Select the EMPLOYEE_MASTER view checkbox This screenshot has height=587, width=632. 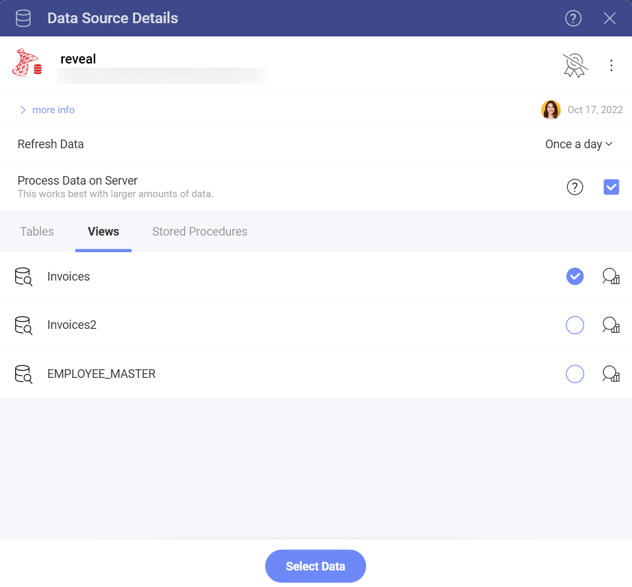coord(574,374)
